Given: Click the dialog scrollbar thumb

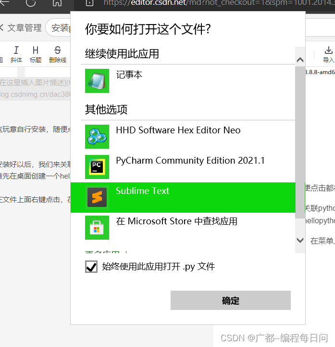Looking at the screenshot, I should coord(300,142).
